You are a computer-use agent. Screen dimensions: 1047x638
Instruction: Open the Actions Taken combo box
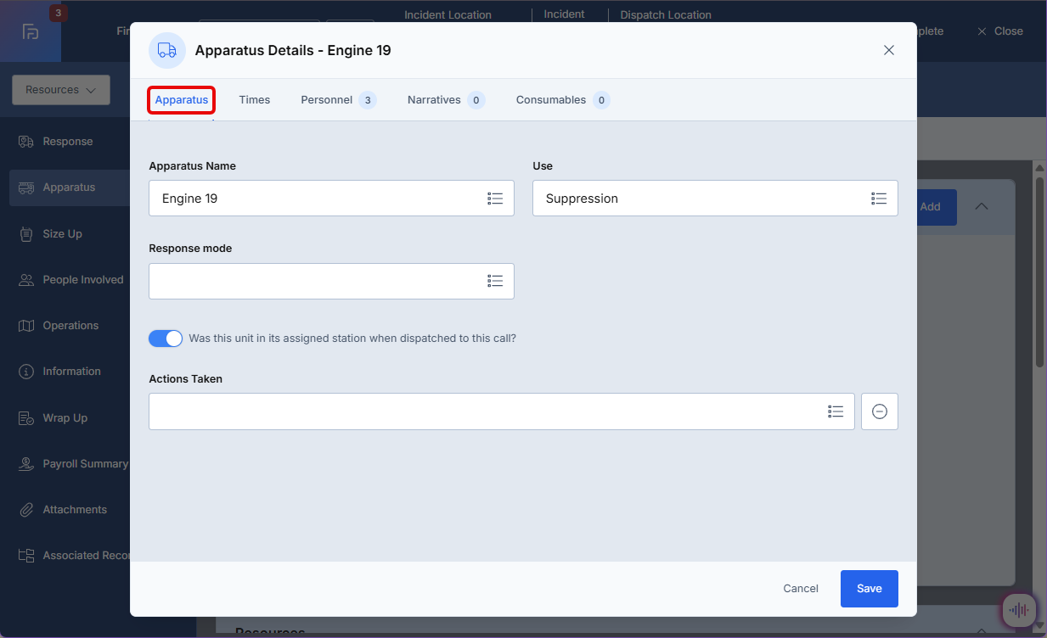(x=501, y=411)
